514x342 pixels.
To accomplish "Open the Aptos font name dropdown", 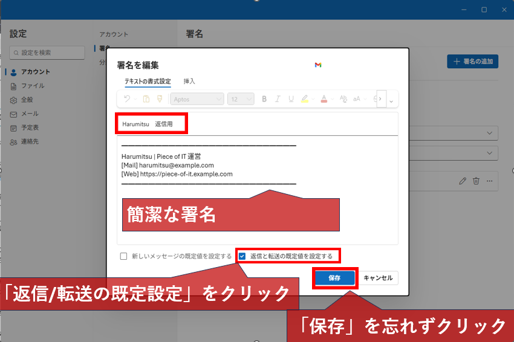I will (x=197, y=99).
